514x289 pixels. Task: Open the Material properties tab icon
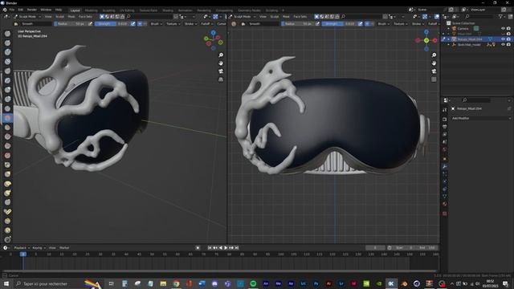point(444,204)
